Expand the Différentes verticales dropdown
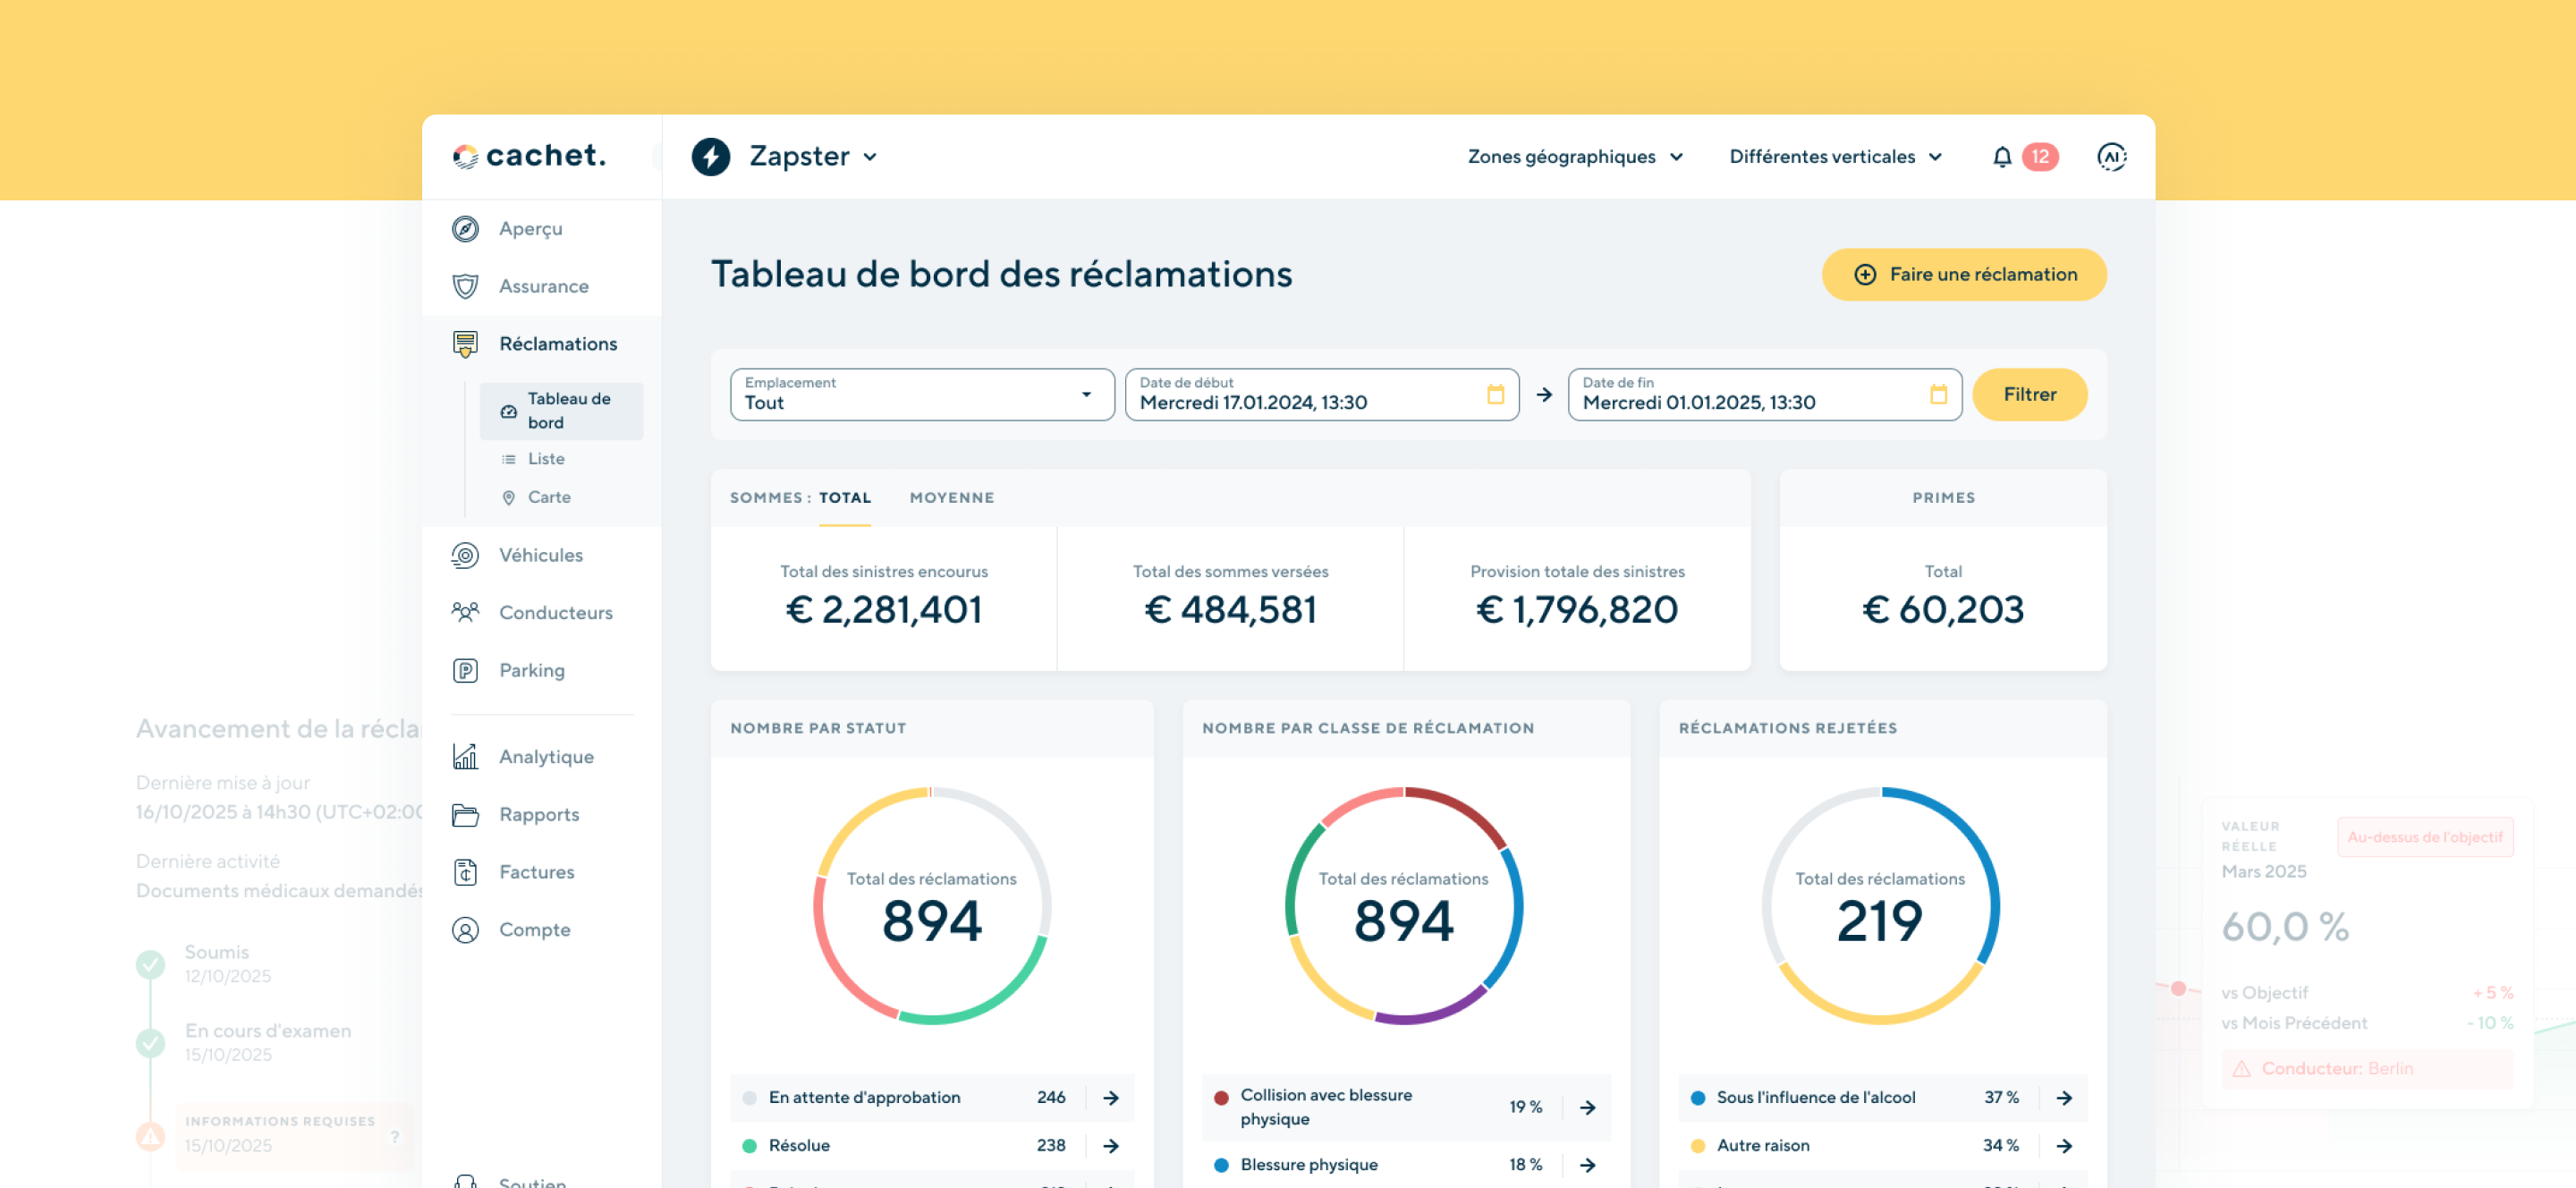This screenshot has height=1188, width=2576. coord(1835,157)
